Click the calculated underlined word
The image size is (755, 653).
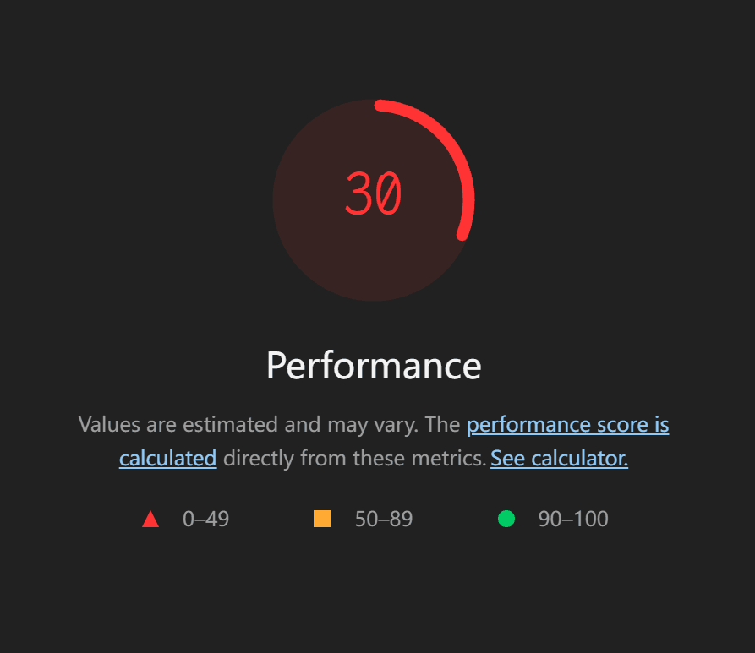pos(167,458)
